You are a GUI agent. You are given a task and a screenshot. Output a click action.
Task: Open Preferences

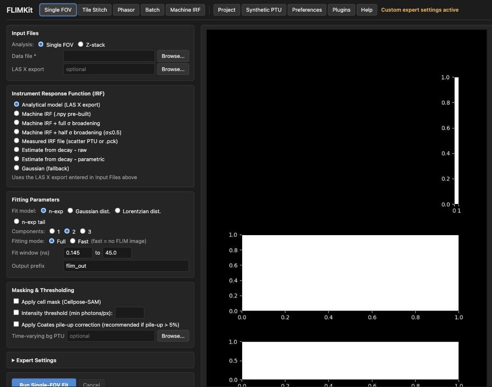click(x=307, y=10)
